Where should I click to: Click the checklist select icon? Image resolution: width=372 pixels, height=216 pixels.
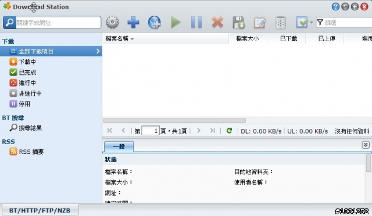click(x=302, y=22)
